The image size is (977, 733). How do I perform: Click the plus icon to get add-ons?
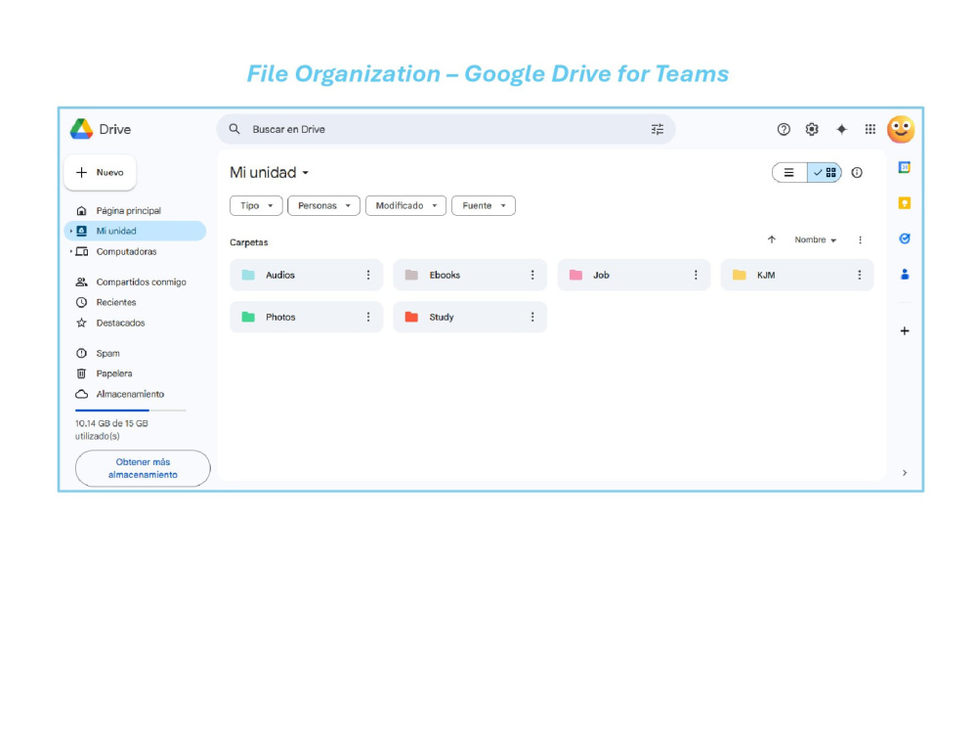tap(904, 331)
